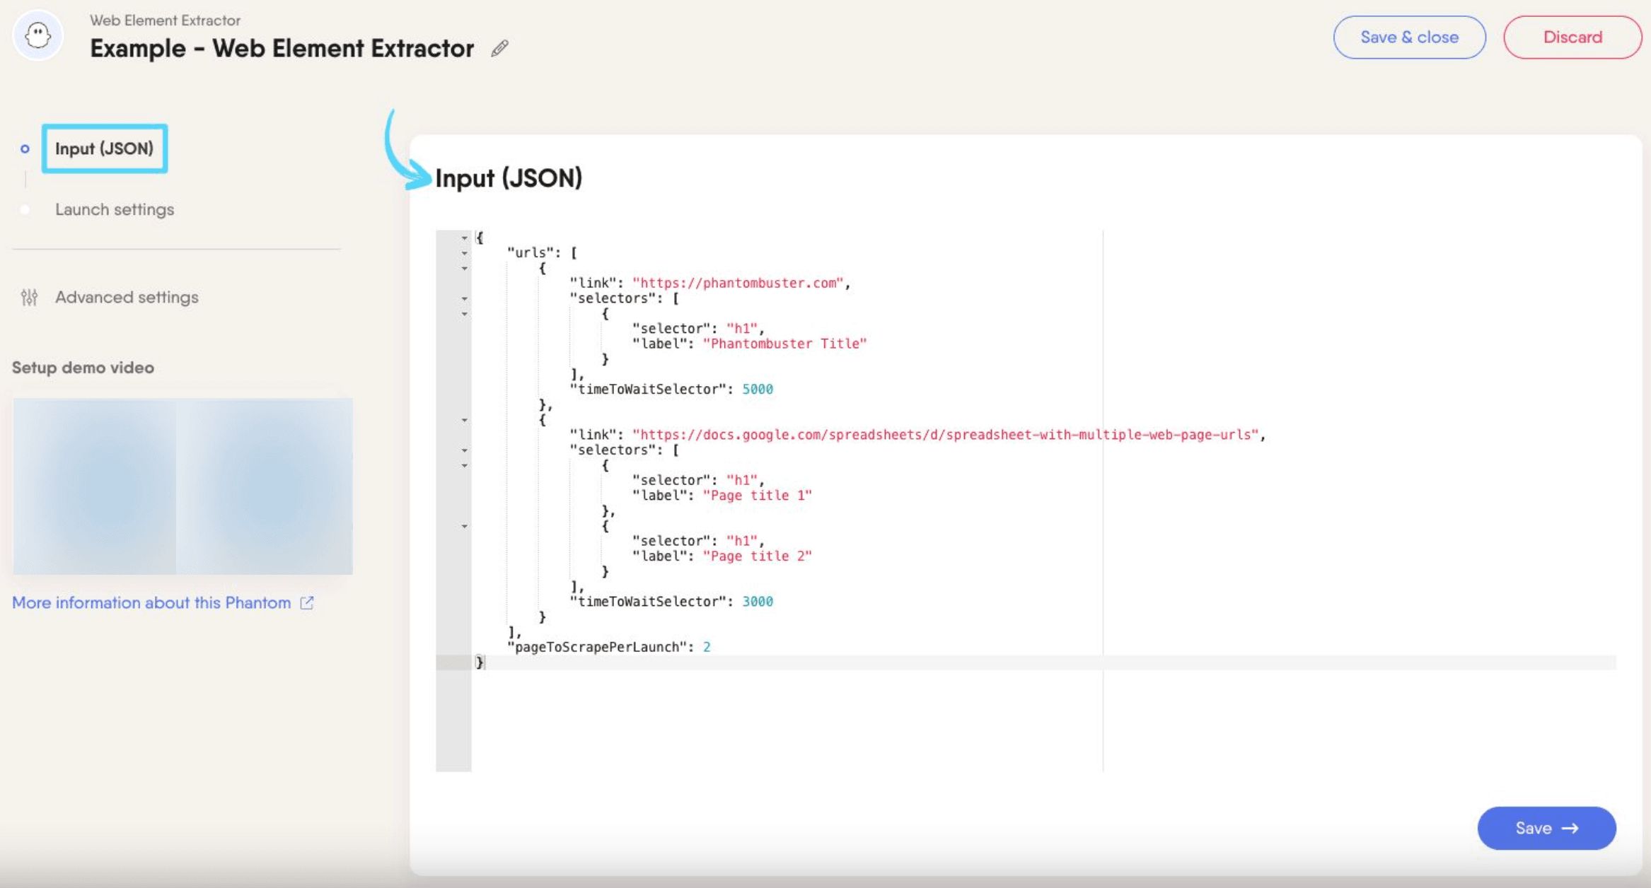The height and width of the screenshot is (888, 1651).
Task: Click the Save & close button
Action: pyautogui.click(x=1409, y=37)
